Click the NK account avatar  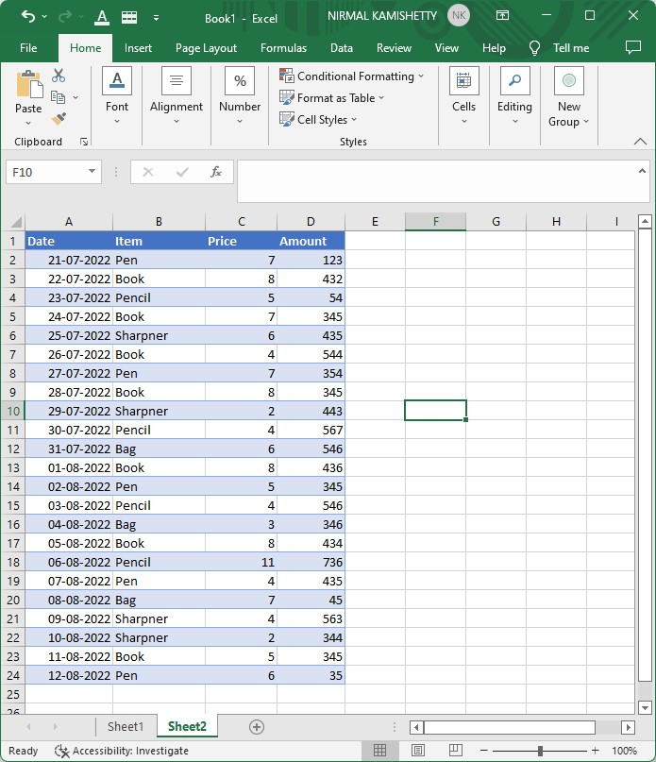pos(459,15)
